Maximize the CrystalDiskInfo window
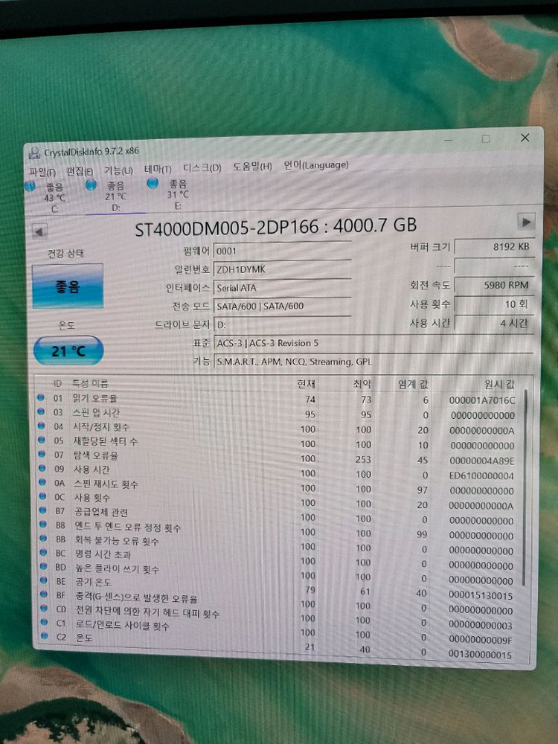 (486, 138)
